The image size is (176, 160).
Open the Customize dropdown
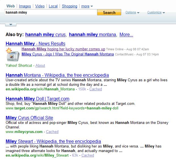156,12
